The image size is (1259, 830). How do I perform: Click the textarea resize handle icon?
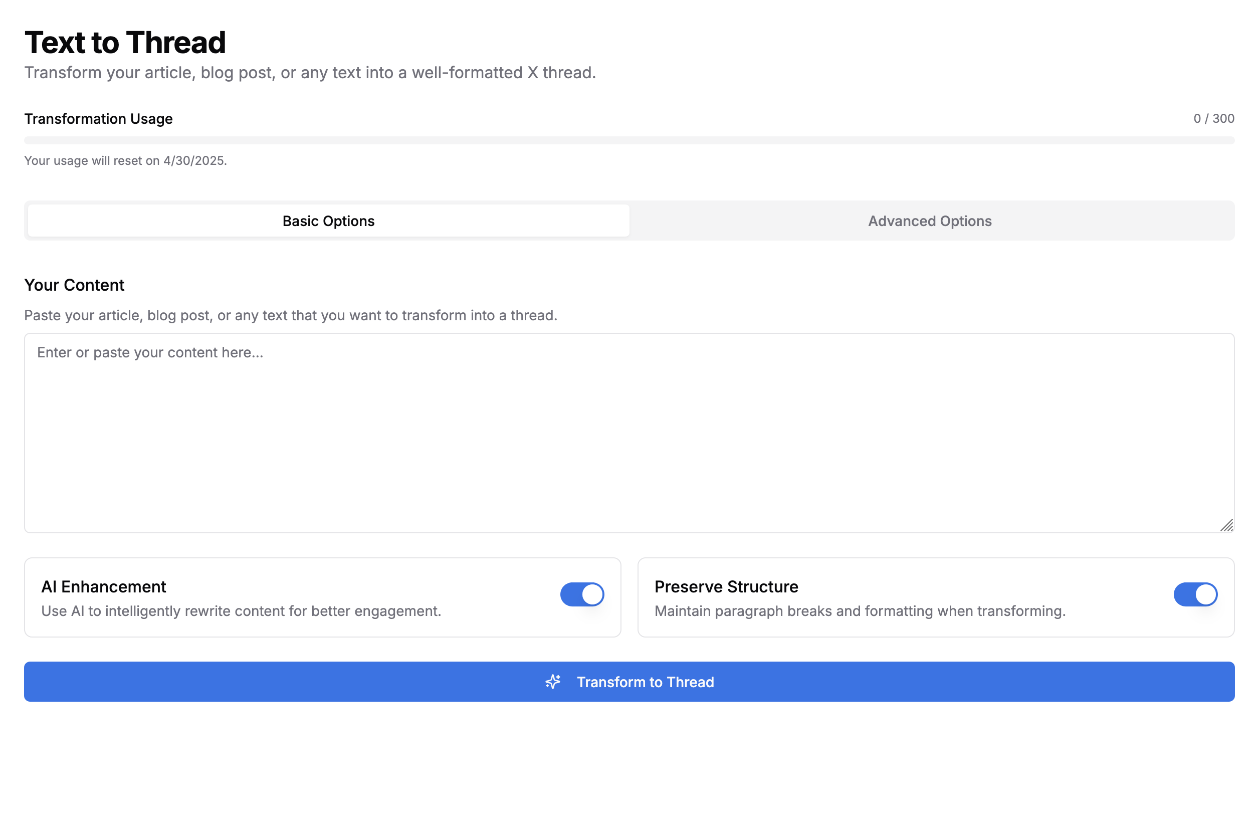coord(1225,525)
